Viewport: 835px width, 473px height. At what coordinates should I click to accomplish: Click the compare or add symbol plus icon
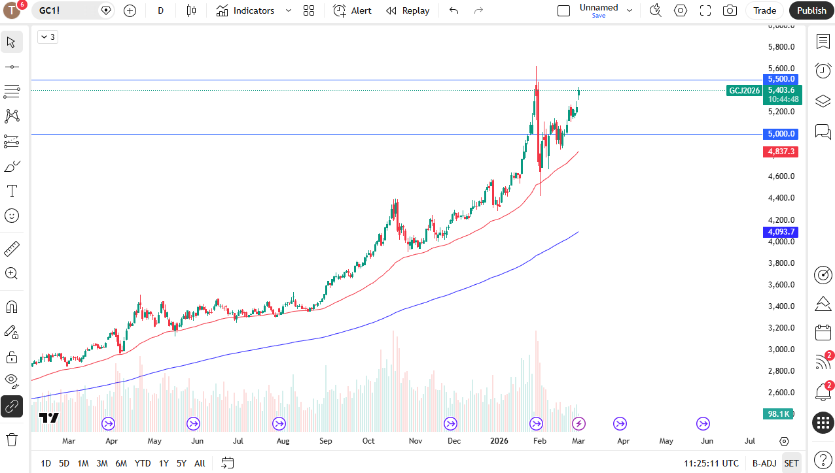tap(130, 10)
